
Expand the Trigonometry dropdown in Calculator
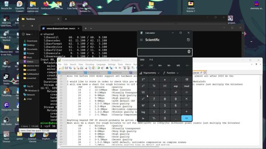coord(150,73)
